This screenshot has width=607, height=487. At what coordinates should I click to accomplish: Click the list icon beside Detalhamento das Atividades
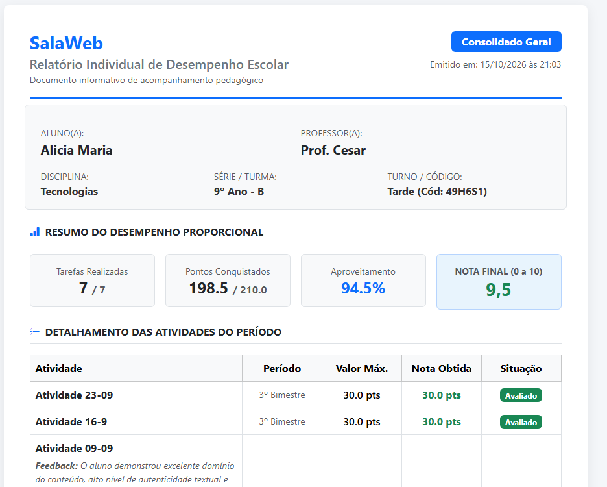tap(35, 332)
